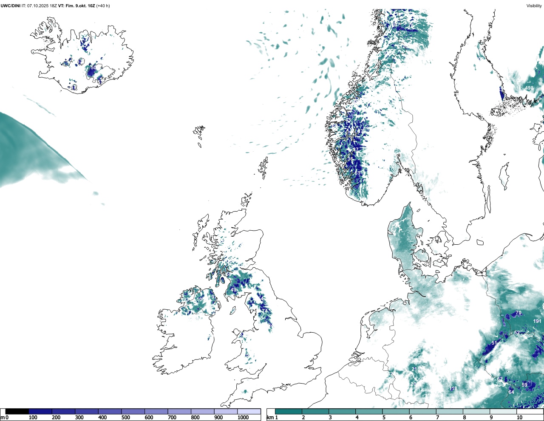Click the '100' label on the metre scale
The width and height of the screenshot is (544, 421).
tap(32, 418)
